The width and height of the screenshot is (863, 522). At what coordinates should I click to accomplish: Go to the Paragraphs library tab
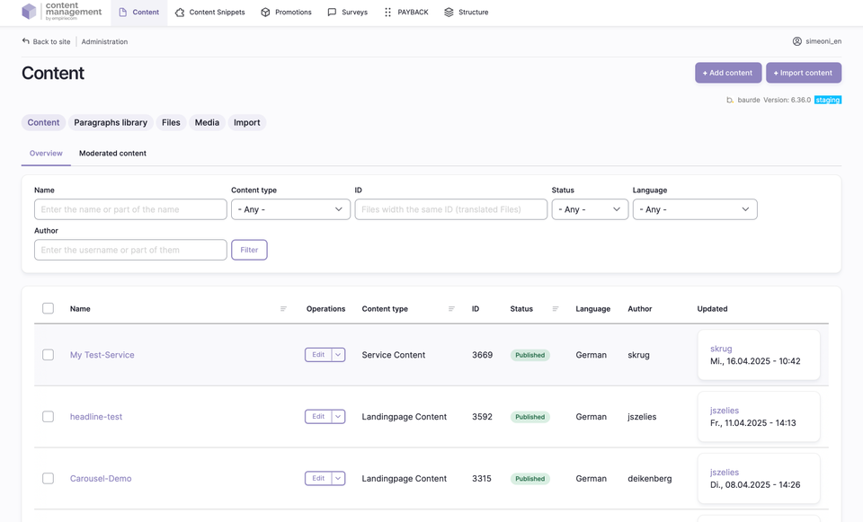(111, 122)
